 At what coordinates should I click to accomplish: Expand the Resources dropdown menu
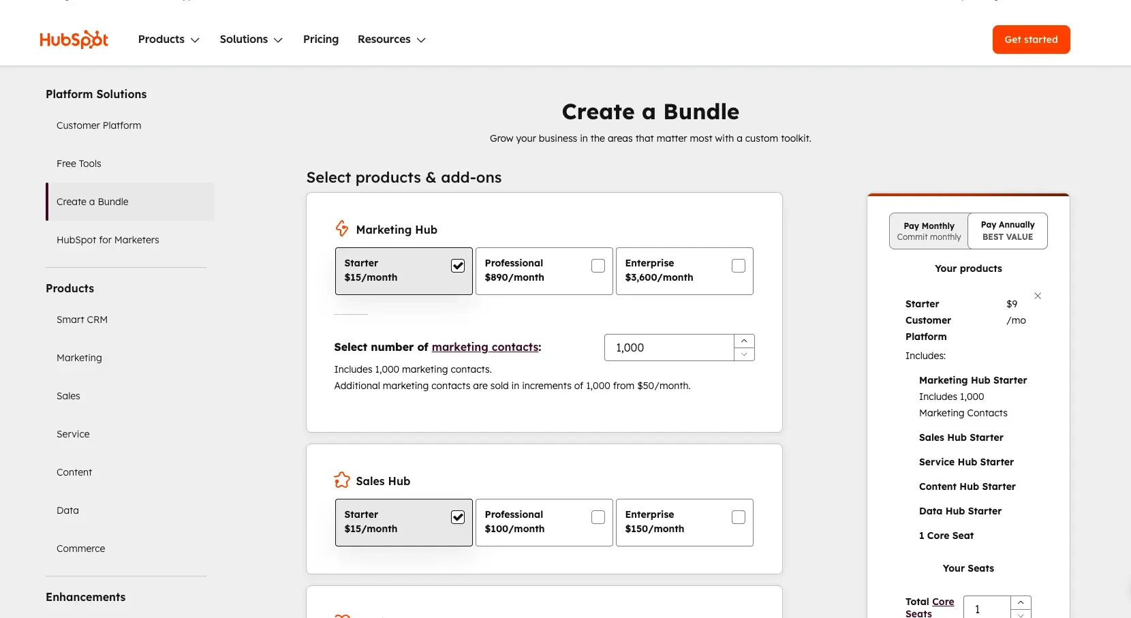(x=392, y=40)
